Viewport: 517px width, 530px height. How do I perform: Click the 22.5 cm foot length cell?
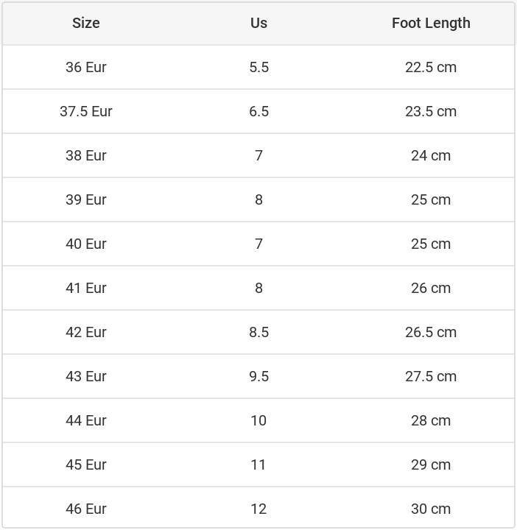pos(431,67)
